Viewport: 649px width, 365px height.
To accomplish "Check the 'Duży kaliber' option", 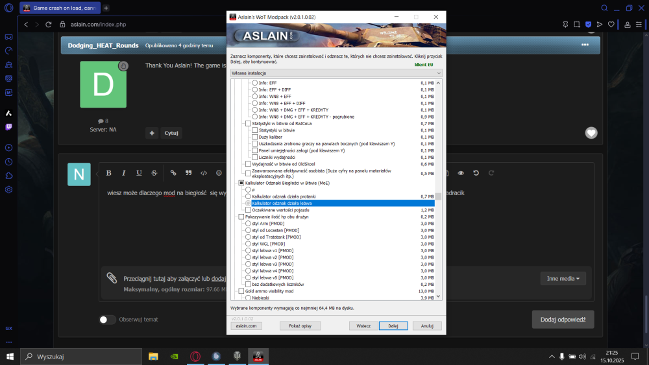I will point(254,137).
